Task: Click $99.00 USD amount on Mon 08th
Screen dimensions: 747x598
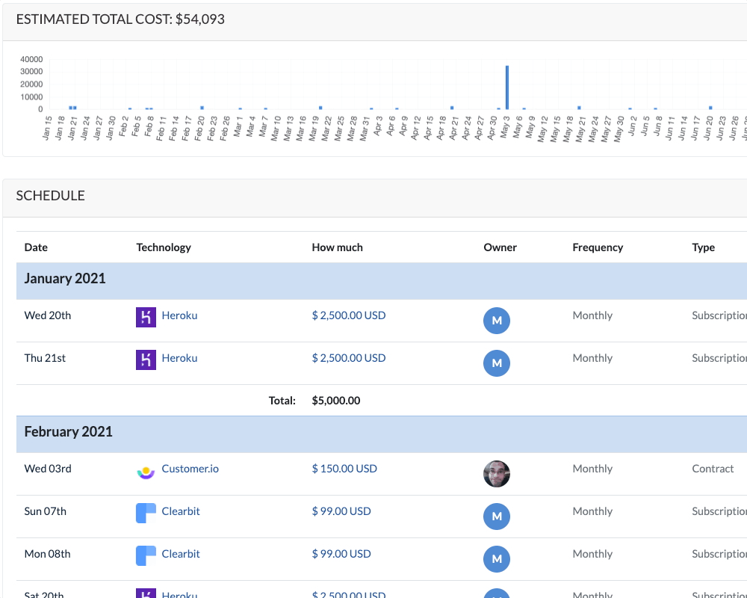Action: click(x=341, y=554)
